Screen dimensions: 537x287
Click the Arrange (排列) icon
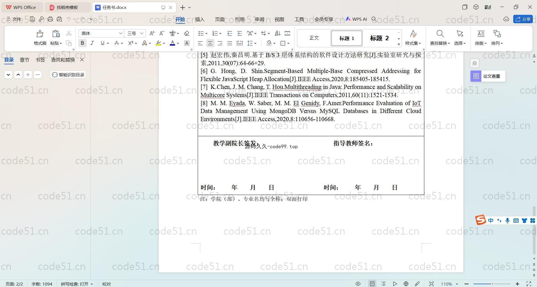tap(497, 34)
